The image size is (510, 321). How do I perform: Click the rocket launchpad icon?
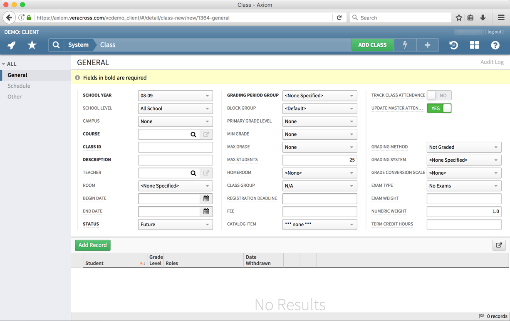12,45
